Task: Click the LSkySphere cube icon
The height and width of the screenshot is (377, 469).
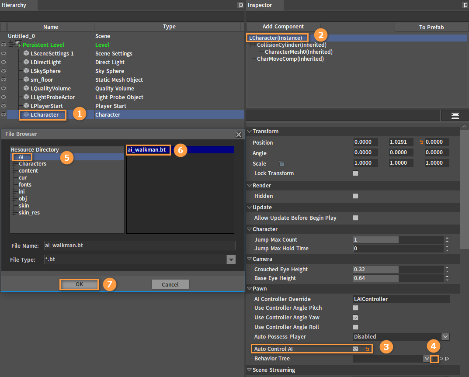Action: point(26,71)
